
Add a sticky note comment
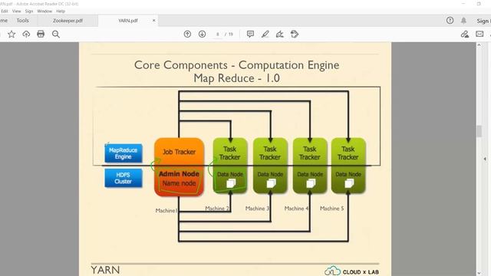pyautogui.click(x=250, y=34)
